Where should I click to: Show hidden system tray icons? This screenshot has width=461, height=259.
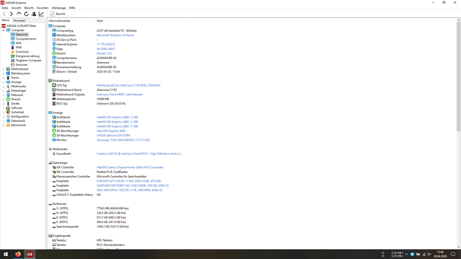pyautogui.click(x=406, y=254)
